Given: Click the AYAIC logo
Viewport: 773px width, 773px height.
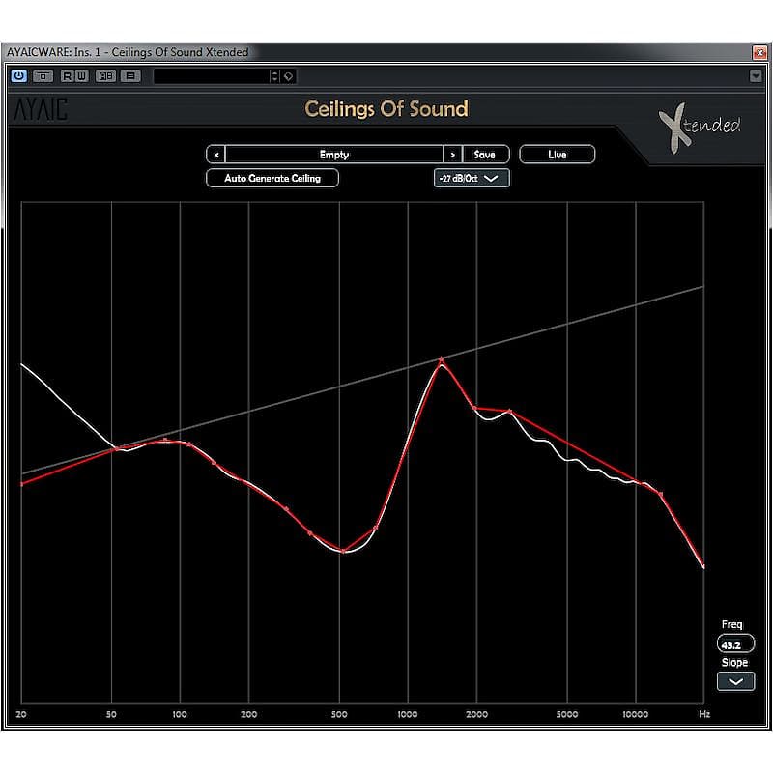Looking at the screenshot, I should tap(41, 109).
